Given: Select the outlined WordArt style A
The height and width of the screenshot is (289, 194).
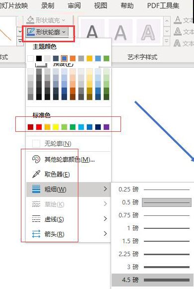Looking at the screenshot, I should coord(148,32).
